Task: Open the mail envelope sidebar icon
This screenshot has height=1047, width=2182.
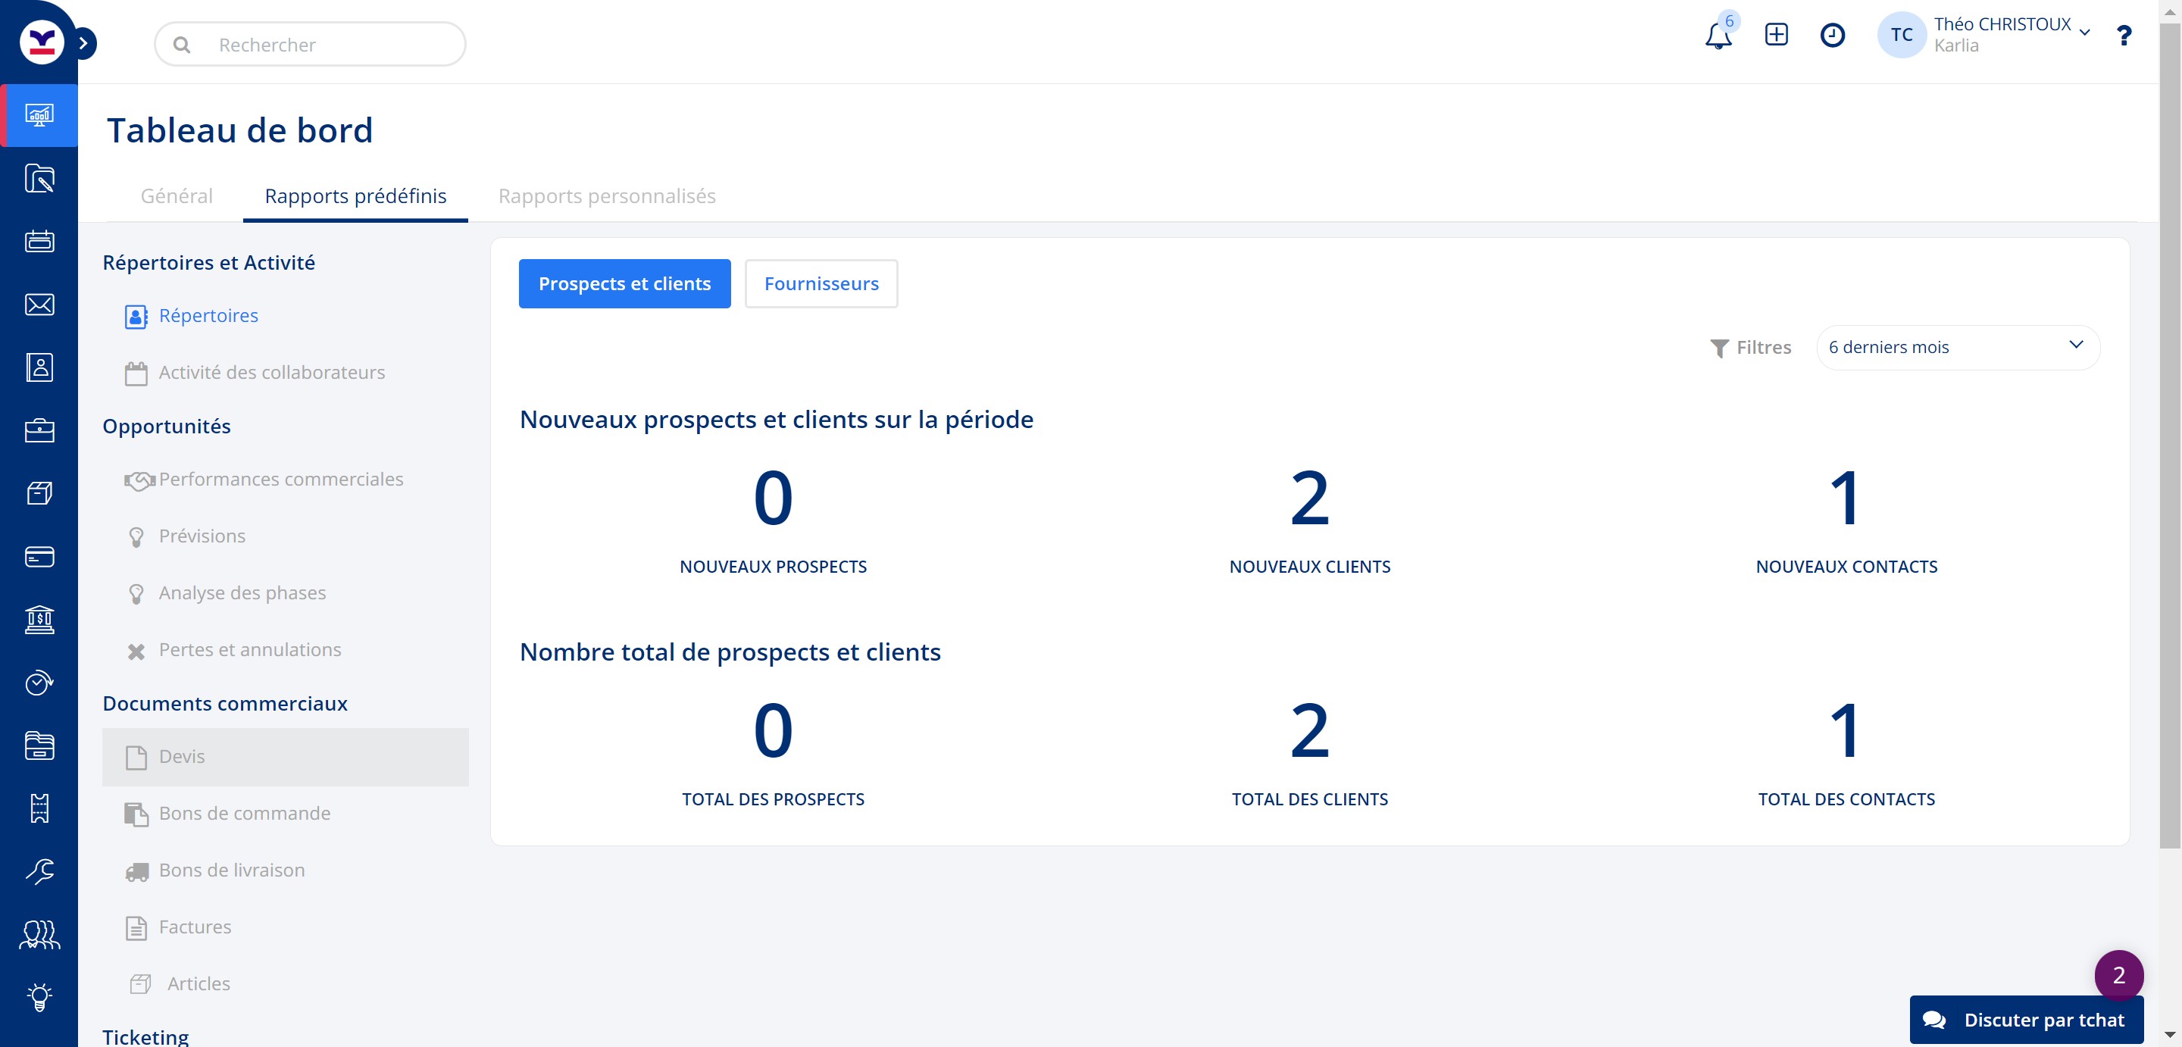Action: (39, 305)
